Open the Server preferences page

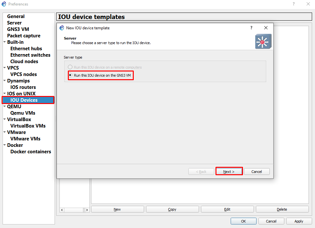coord(15,23)
